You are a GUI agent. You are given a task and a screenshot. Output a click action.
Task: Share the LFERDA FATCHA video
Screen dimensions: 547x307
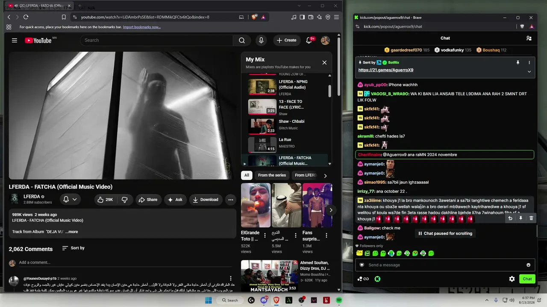coord(147,200)
